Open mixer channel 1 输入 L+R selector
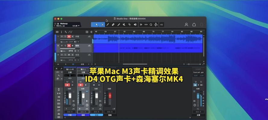The width and height of the screenshot is (268, 120). pyautogui.click(x=70, y=69)
